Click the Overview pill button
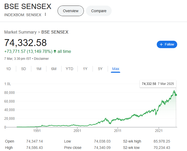The height and width of the screenshot is (151, 187). point(71,11)
